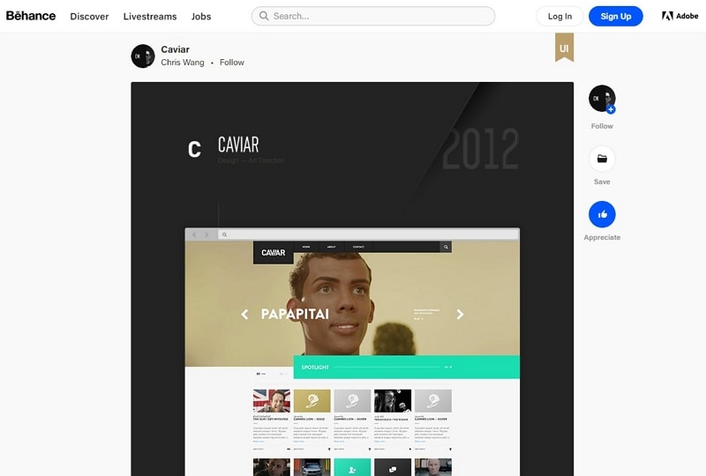The image size is (706, 476).
Task: Click the search icon in the mockup navigation
Action: (446, 247)
